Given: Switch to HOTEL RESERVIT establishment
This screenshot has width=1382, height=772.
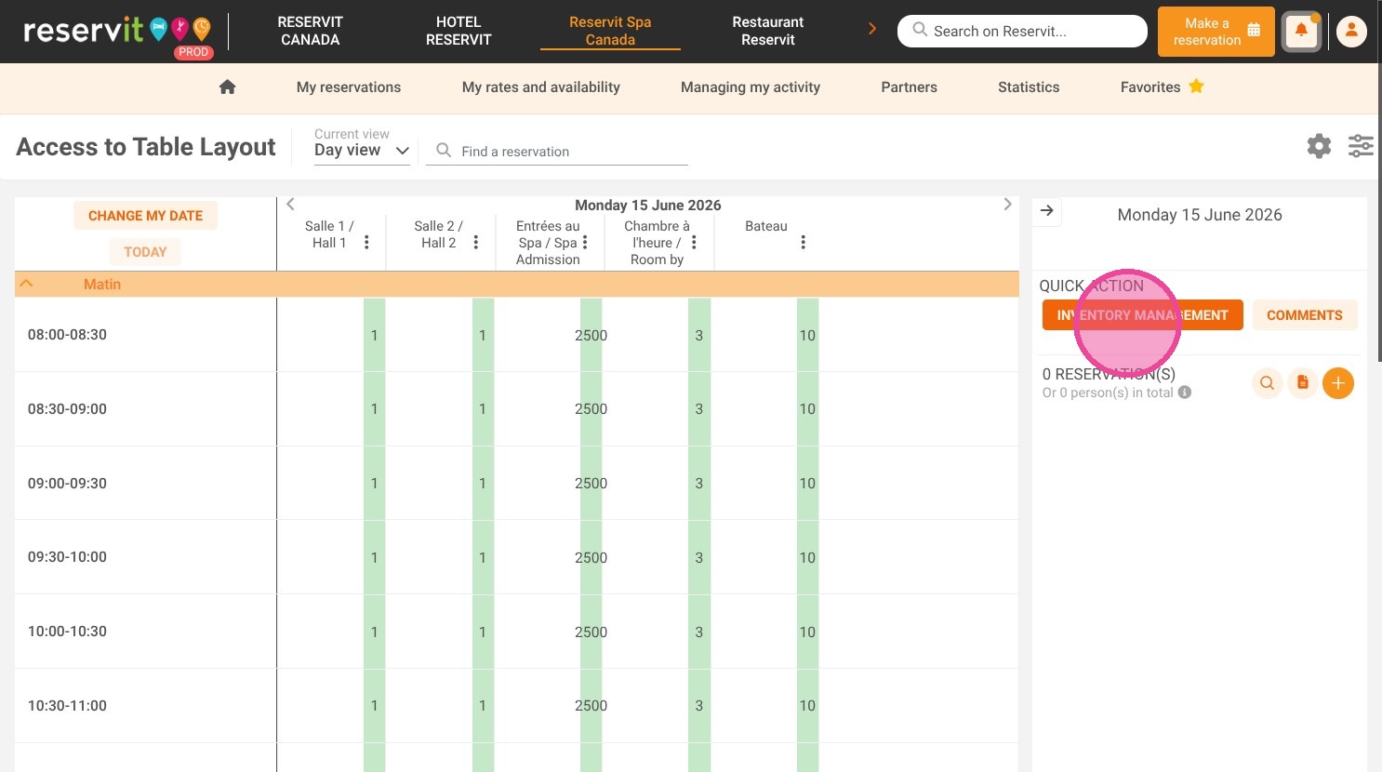Looking at the screenshot, I should [458, 31].
